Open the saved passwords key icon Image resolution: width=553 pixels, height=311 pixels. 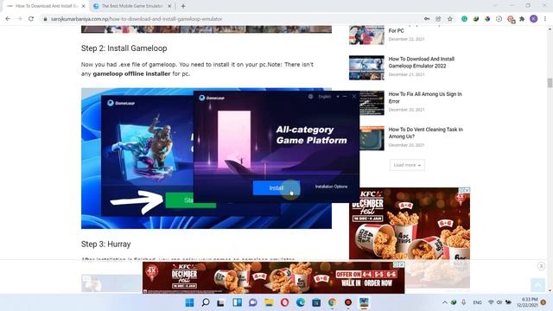pyautogui.click(x=427, y=19)
